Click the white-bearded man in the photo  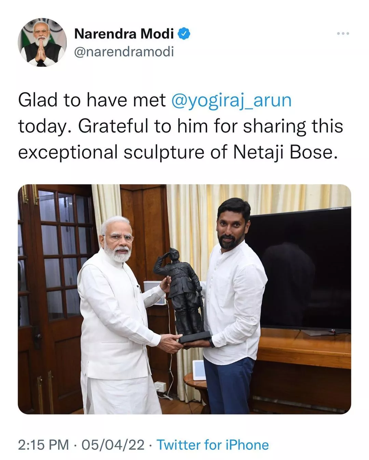coord(116,307)
